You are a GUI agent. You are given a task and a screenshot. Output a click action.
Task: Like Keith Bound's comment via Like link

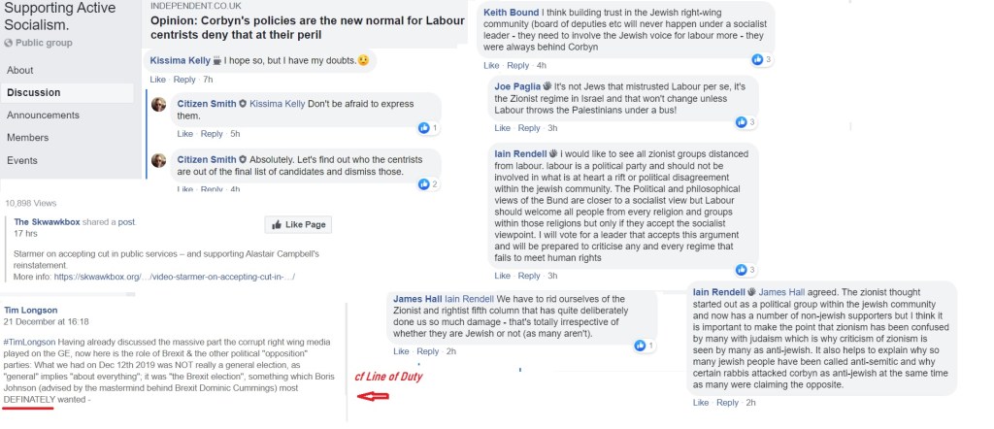(491, 65)
